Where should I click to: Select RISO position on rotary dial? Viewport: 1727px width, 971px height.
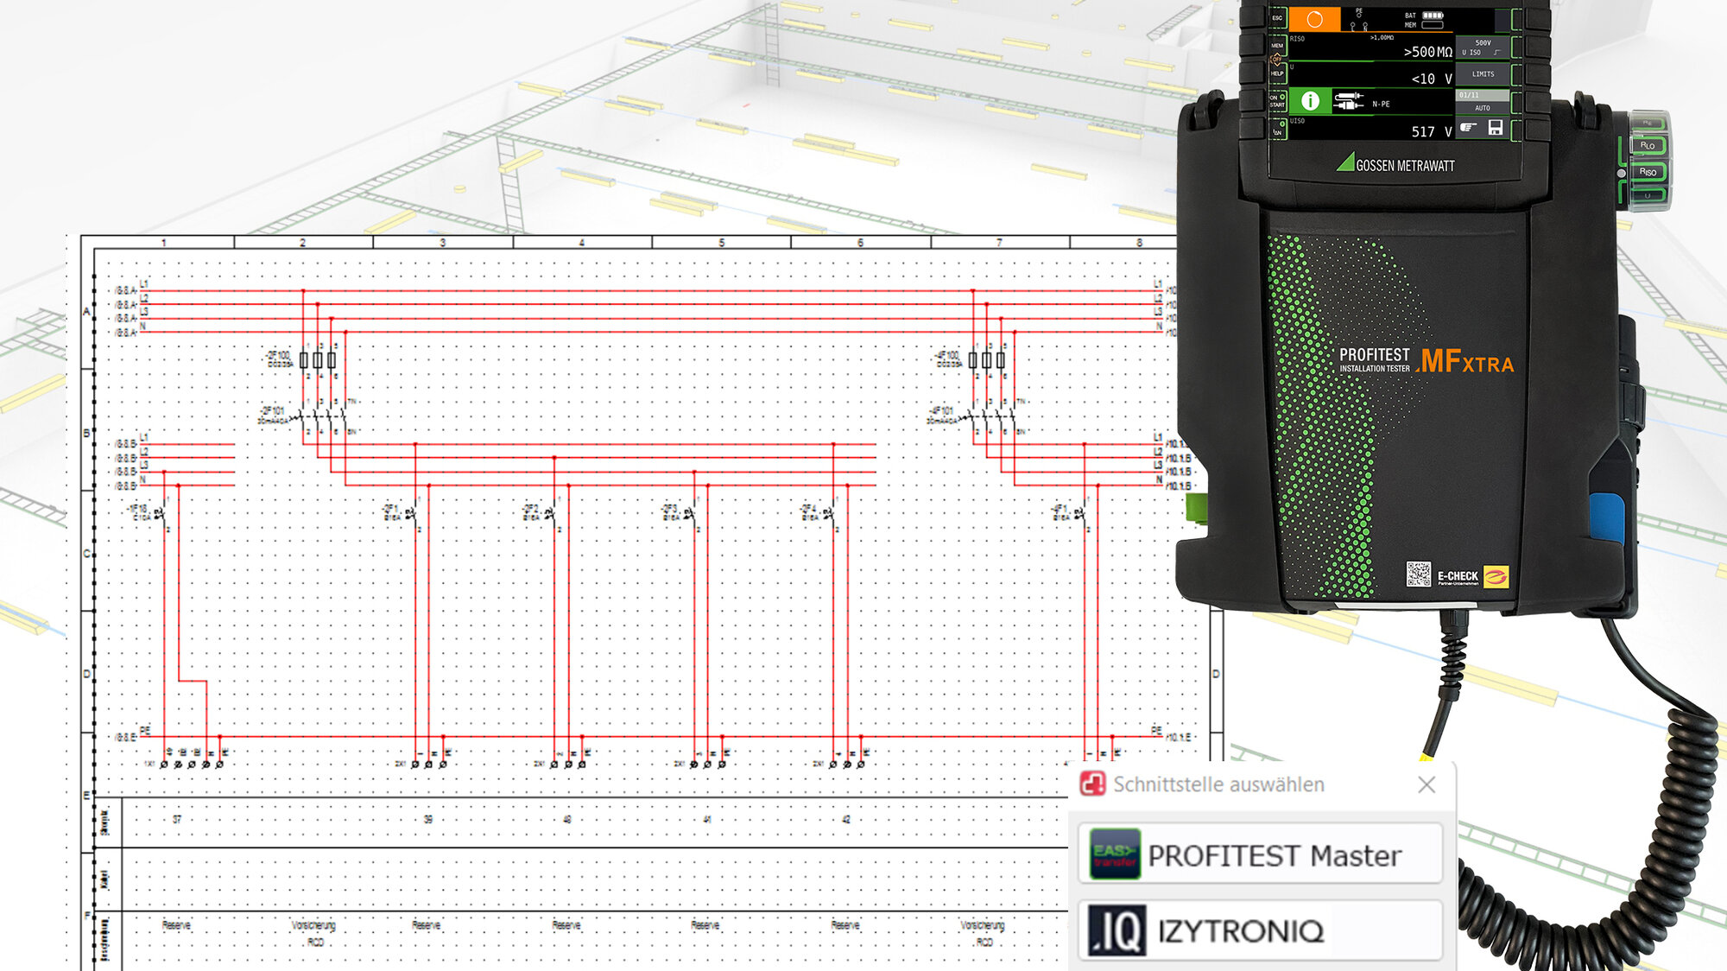coord(1648,172)
